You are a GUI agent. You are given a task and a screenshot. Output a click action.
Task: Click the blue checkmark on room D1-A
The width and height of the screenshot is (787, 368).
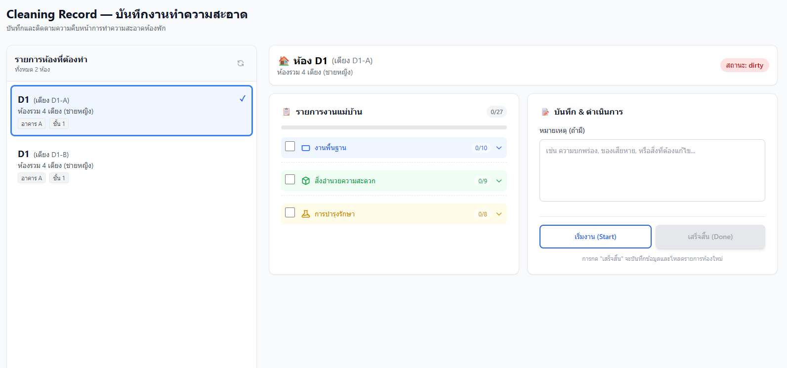(x=243, y=99)
